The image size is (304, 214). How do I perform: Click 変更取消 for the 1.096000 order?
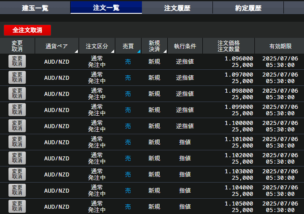(17, 61)
